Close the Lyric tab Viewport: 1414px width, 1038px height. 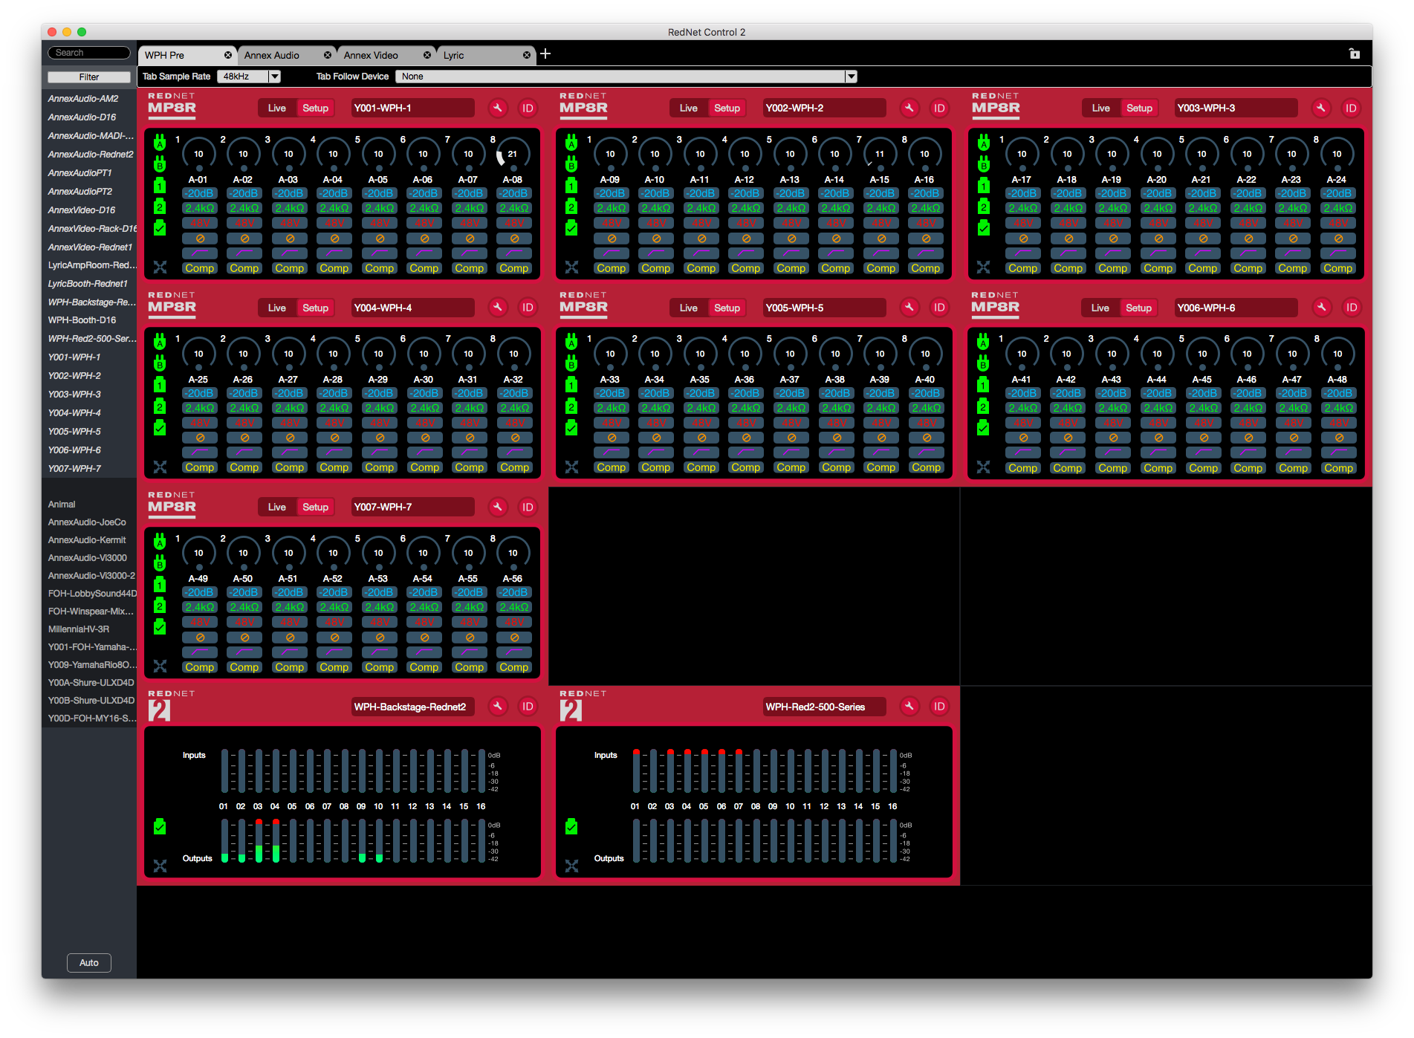tap(526, 55)
